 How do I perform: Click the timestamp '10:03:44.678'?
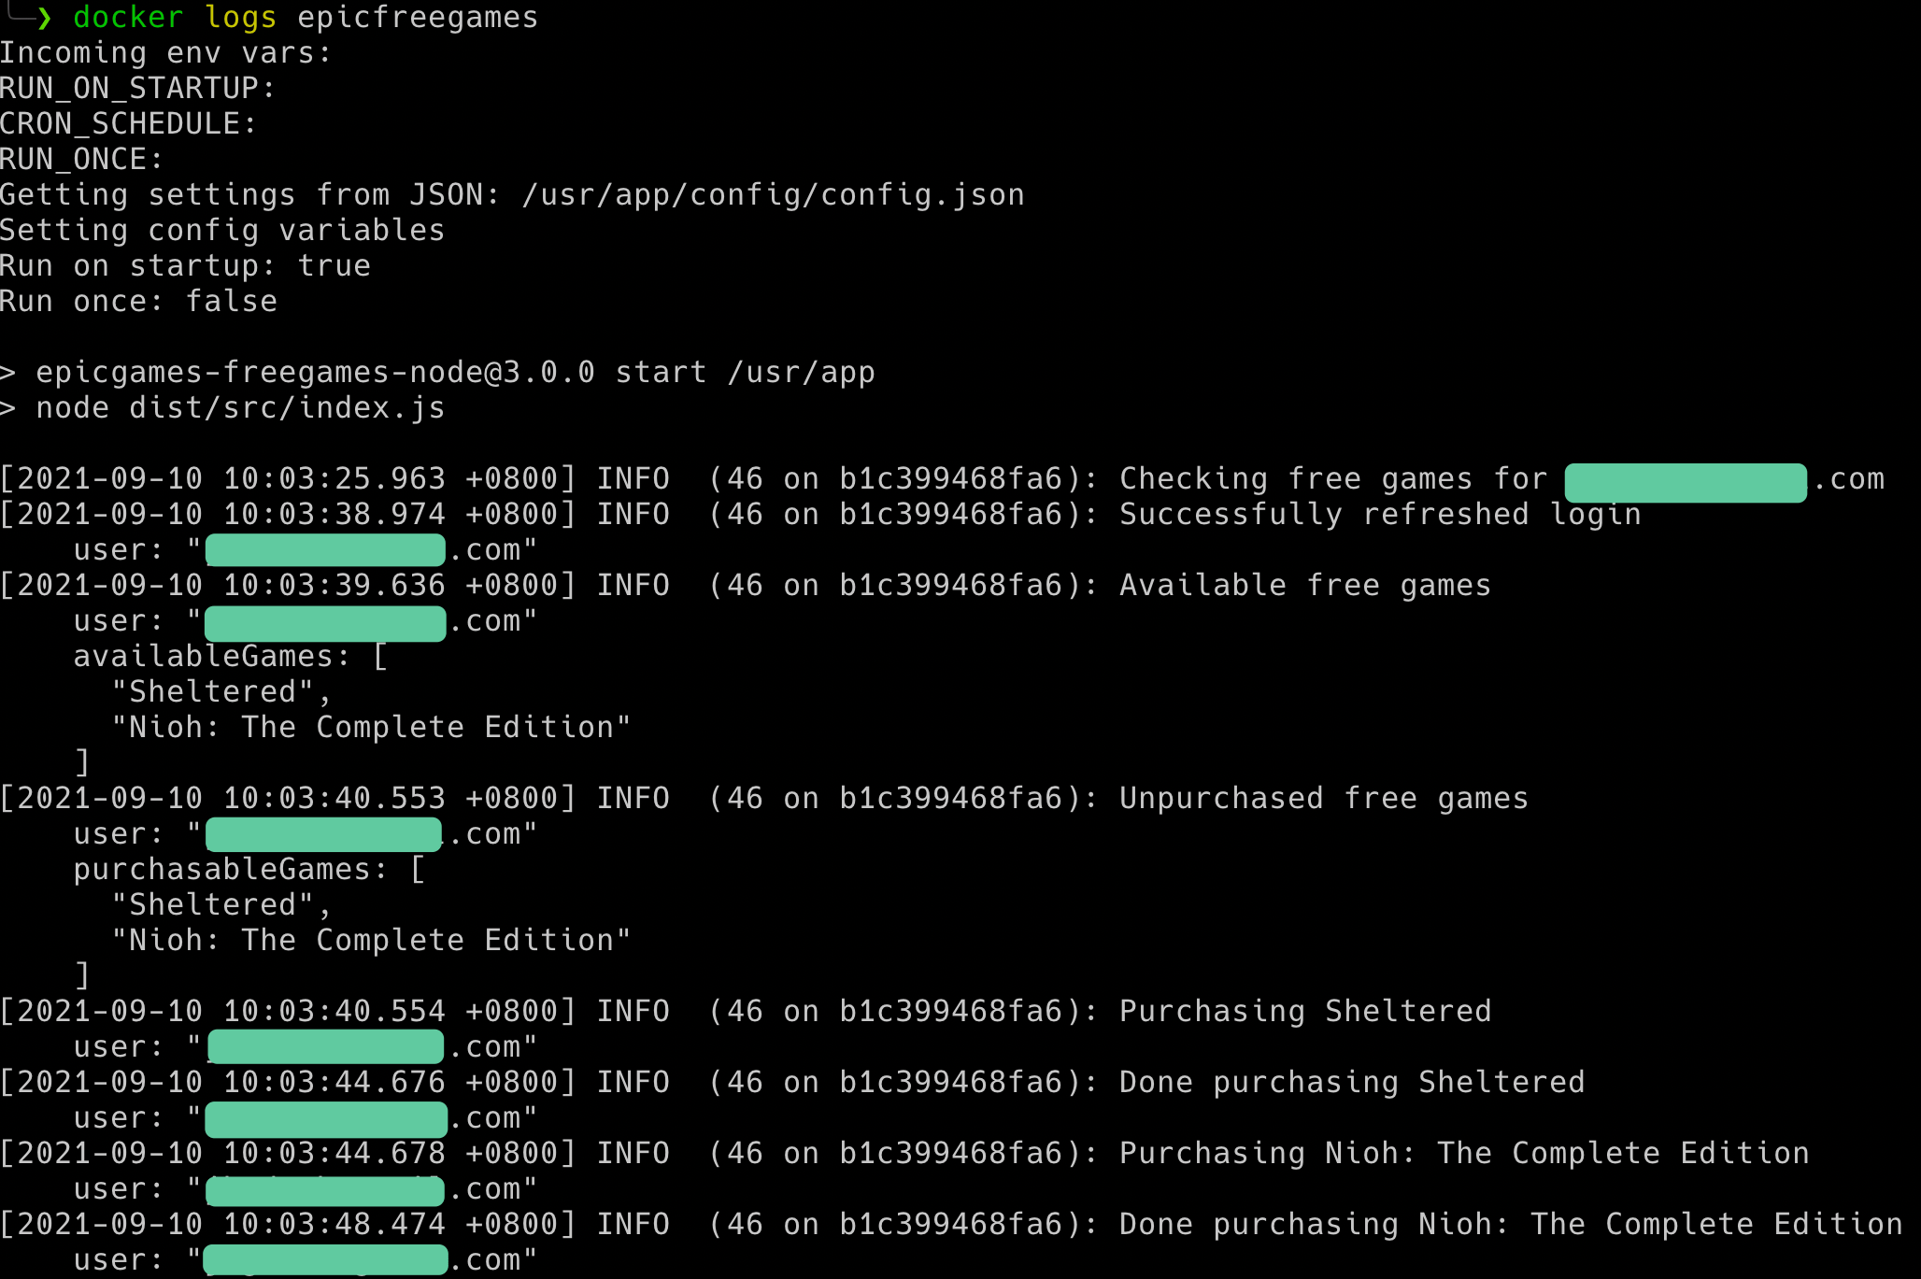coord(334,1154)
